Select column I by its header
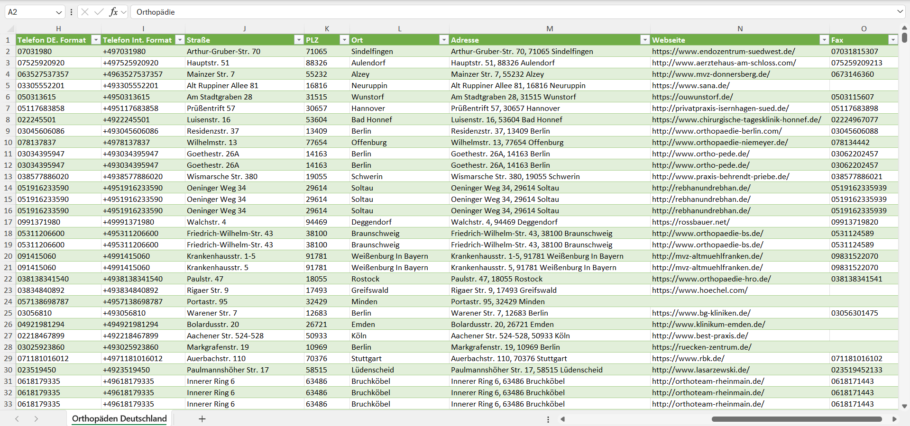This screenshot has height=426, width=910. click(143, 29)
